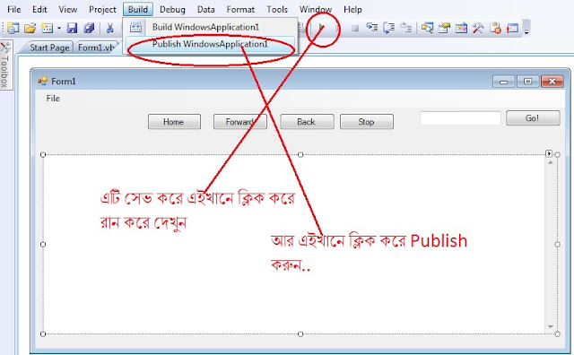Viewport: 574px width, 355px height.
Task: Open the Help menu
Action: 352,10
